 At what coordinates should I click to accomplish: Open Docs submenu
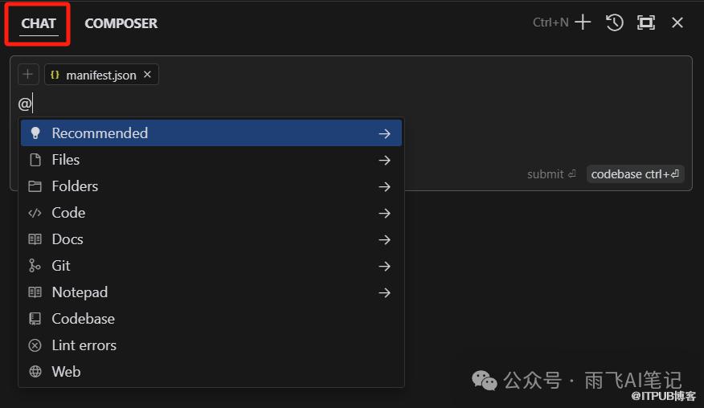(211, 239)
